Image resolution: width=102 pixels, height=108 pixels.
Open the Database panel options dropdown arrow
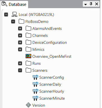point(86,4)
